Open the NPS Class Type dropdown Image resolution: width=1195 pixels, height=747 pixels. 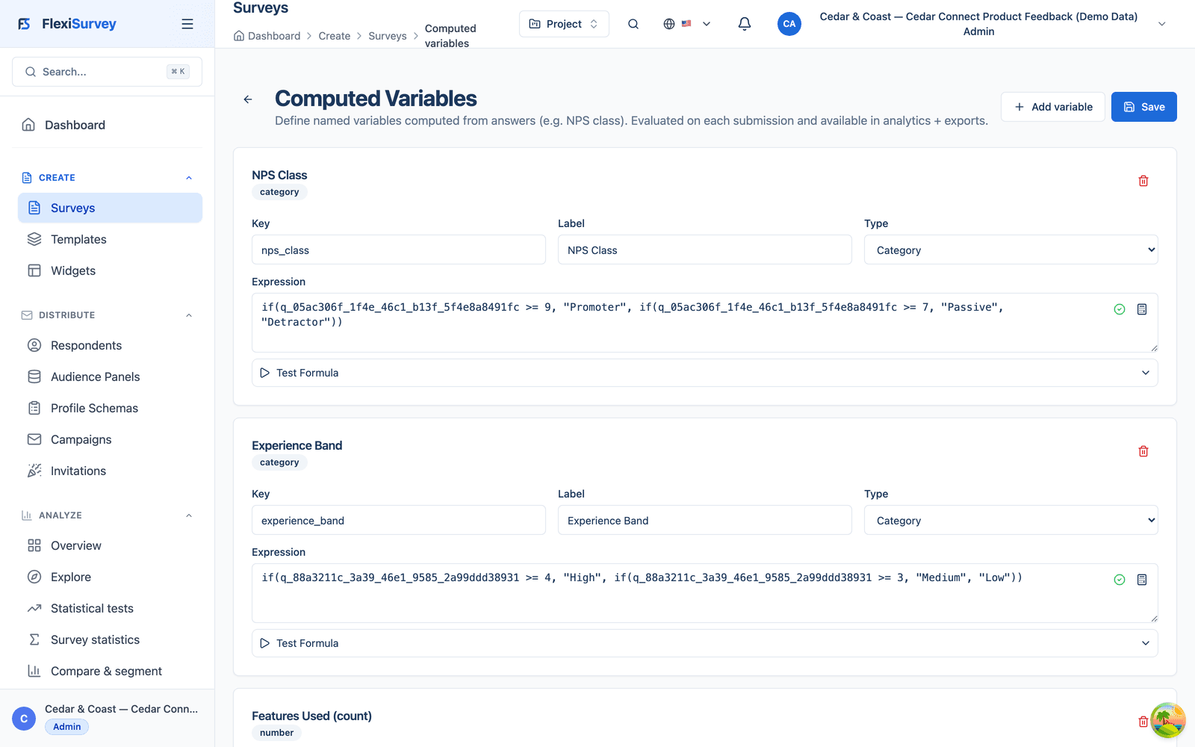[x=1011, y=249]
